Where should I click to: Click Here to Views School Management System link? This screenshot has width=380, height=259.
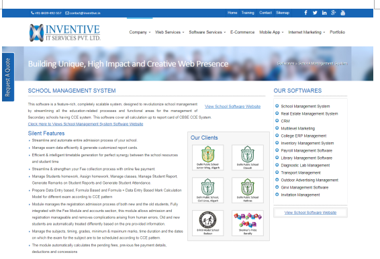point(85,124)
